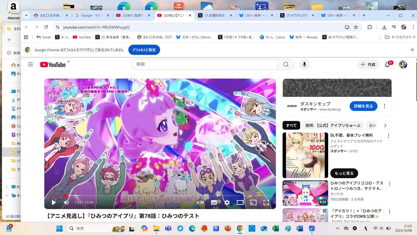Mute the video volume speaker icon
This screenshot has height=235, width=417.
pyautogui.click(x=66, y=202)
